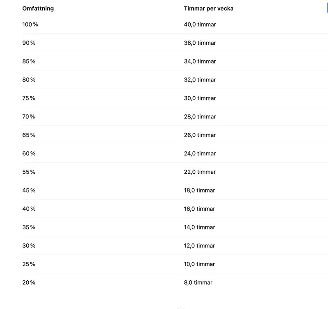Click the 22,0 timmar value

tap(200, 172)
